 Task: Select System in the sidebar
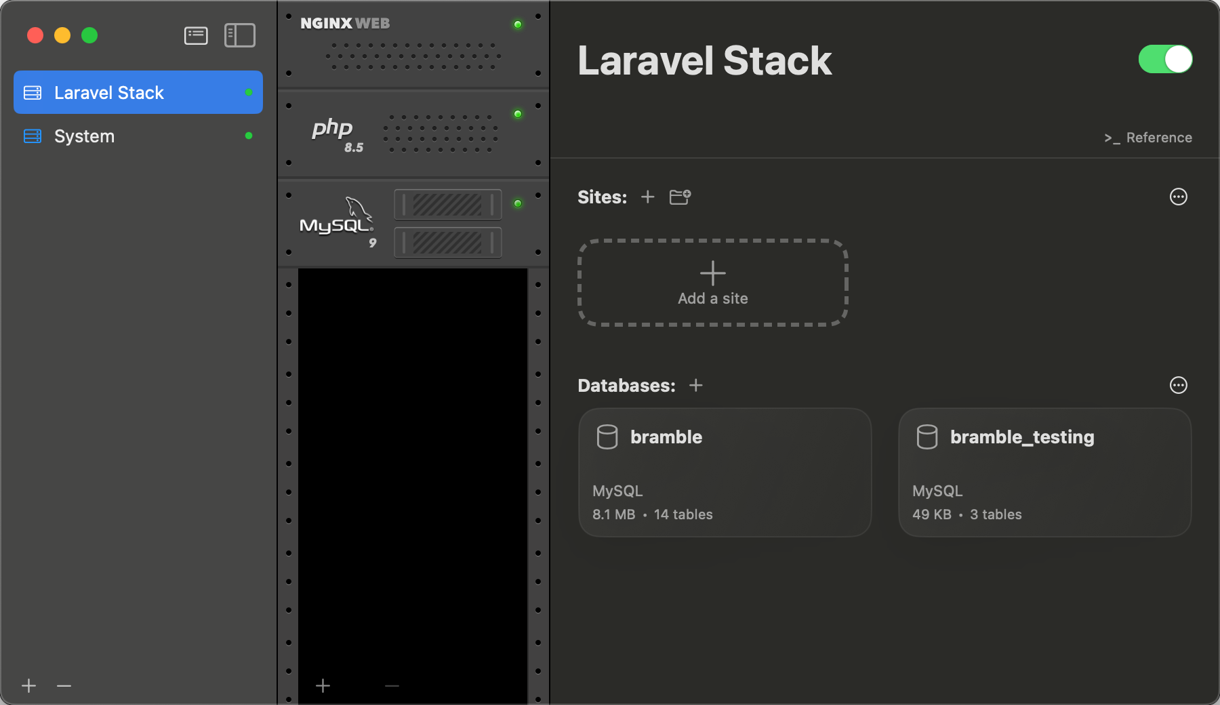tap(138, 136)
